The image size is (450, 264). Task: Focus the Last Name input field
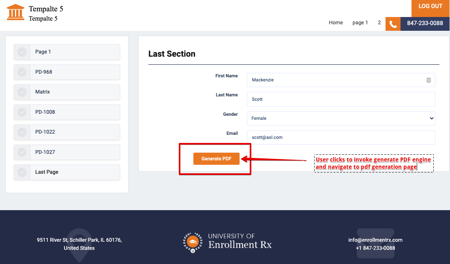(341, 99)
